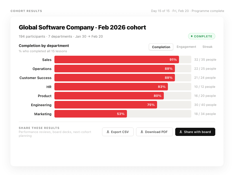The image size is (234, 175).
Task: Click the upload icon in Export CSV
Action: 108,132
